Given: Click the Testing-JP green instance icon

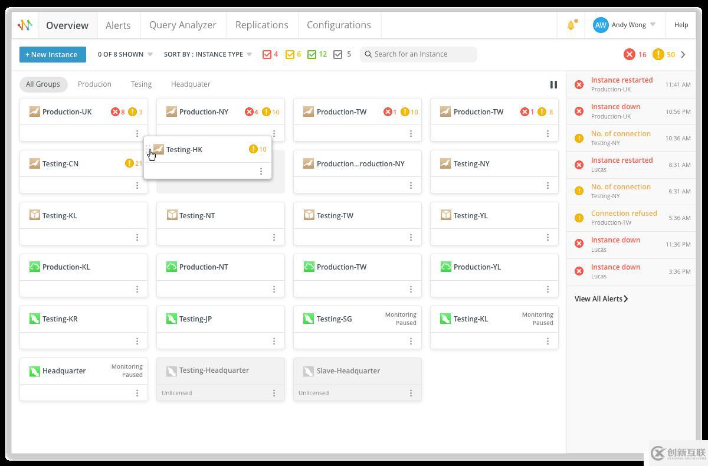Looking at the screenshot, I should tap(172, 319).
